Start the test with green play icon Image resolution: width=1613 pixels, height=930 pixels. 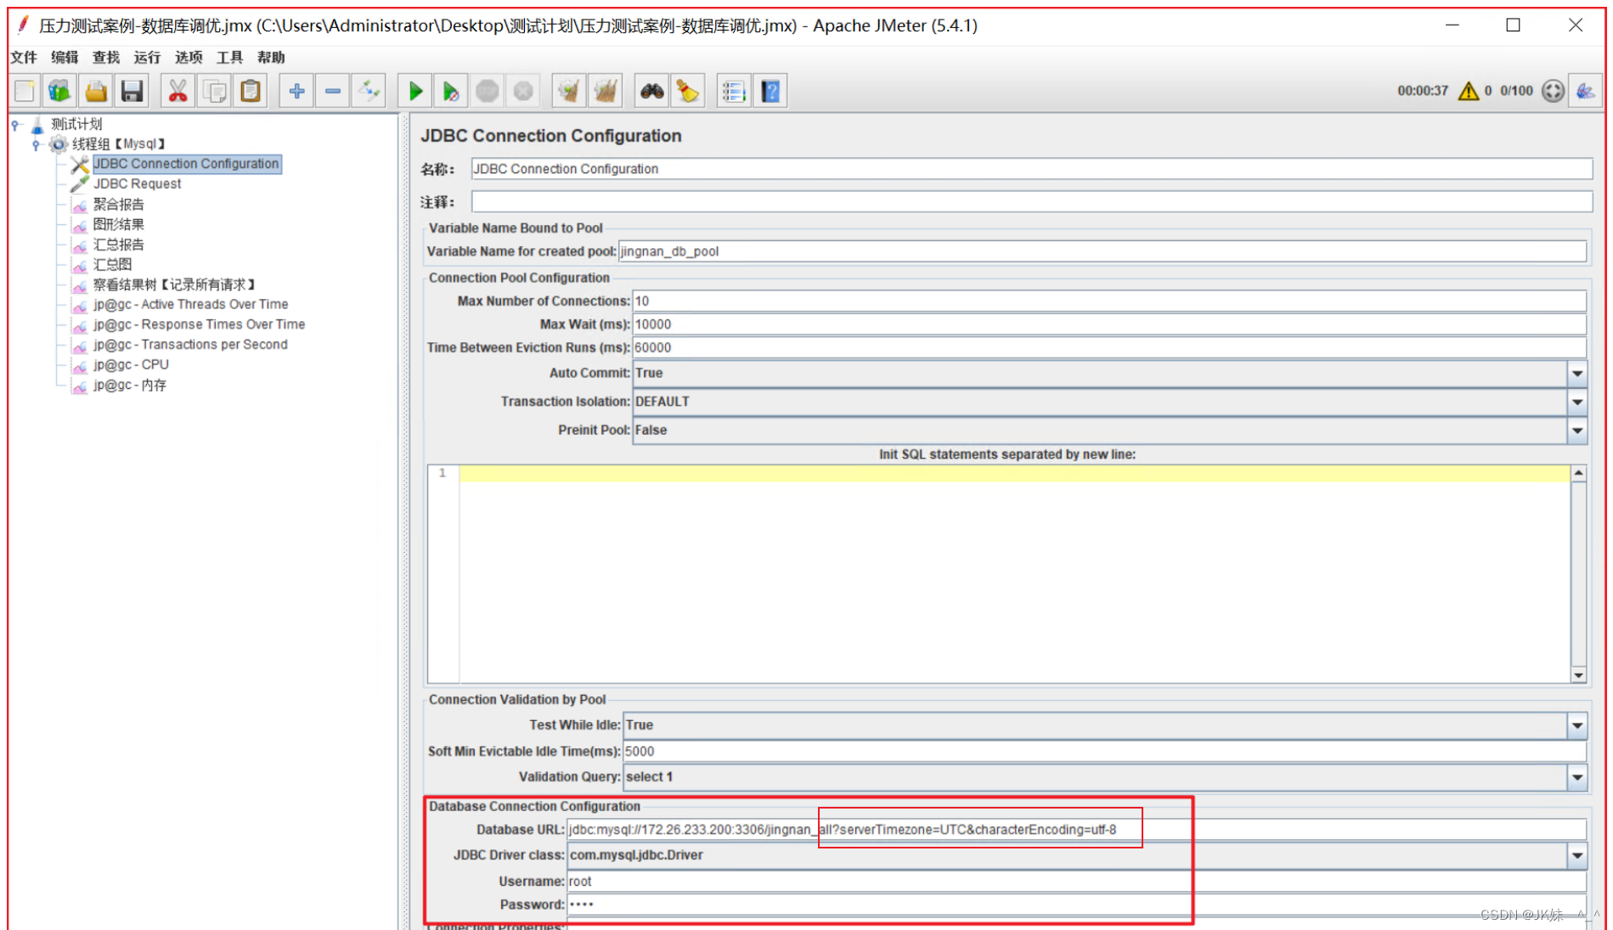coord(415,91)
